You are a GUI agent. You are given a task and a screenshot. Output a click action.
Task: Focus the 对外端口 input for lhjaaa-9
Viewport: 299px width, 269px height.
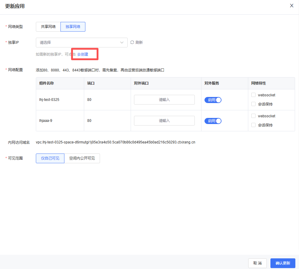(164, 121)
